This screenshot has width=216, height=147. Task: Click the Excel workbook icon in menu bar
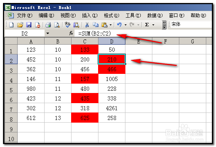(11, 15)
